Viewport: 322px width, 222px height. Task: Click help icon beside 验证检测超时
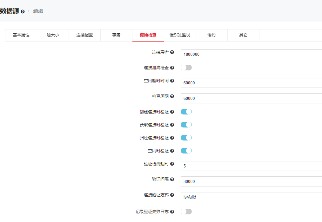(x=172, y=164)
